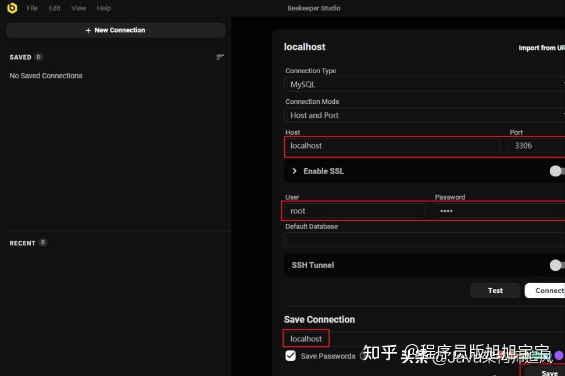
Task: Open the Connection Type MySQL dropdown
Action: (x=424, y=84)
